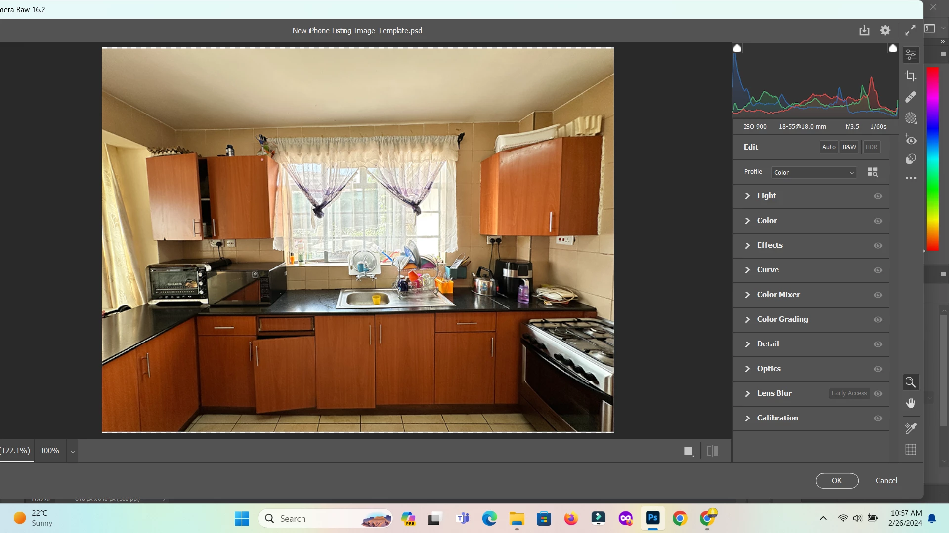Select the Healing brush tool
Image resolution: width=949 pixels, height=533 pixels.
coord(910,97)
